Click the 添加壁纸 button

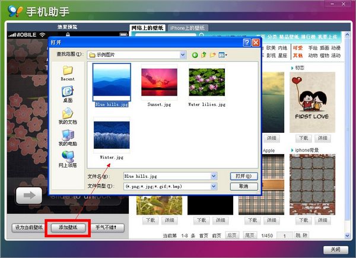[68, 228]
